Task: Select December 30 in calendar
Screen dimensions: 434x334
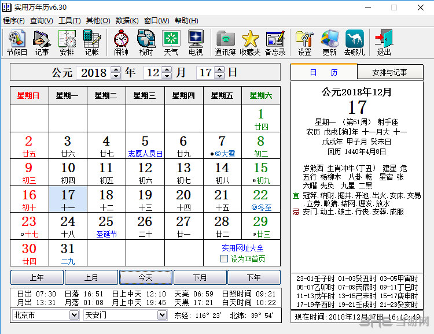Action: (30, 253)
